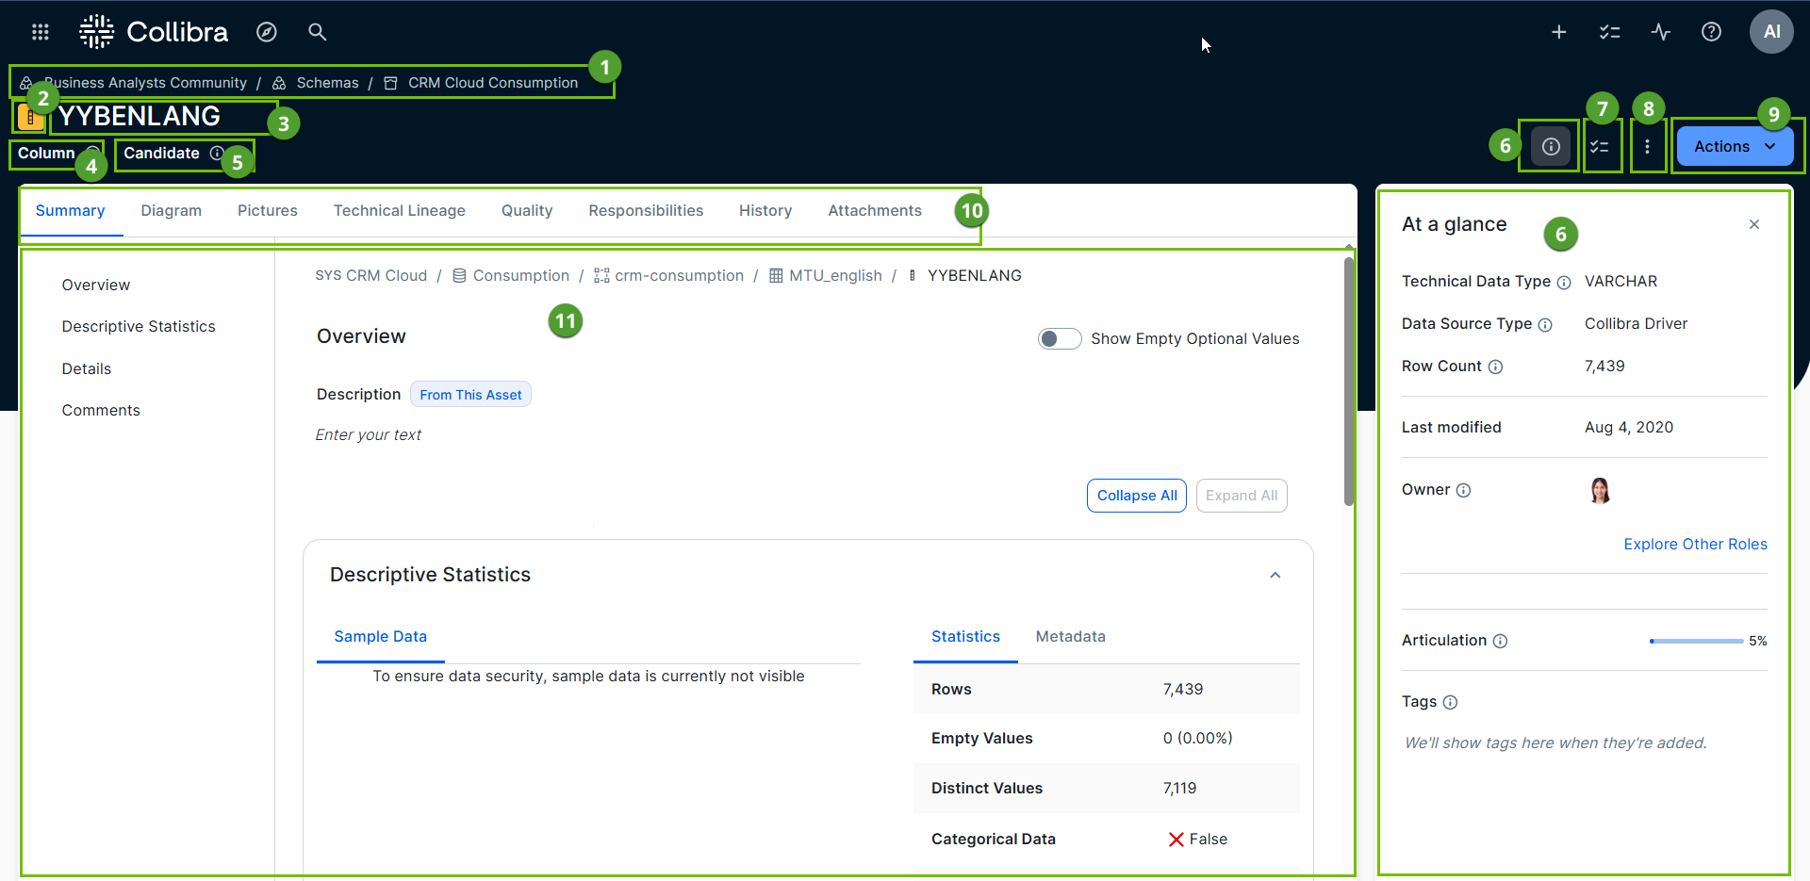Close the At a glance panel
Screen dimensions: 1810x881
coord(1753,224)
